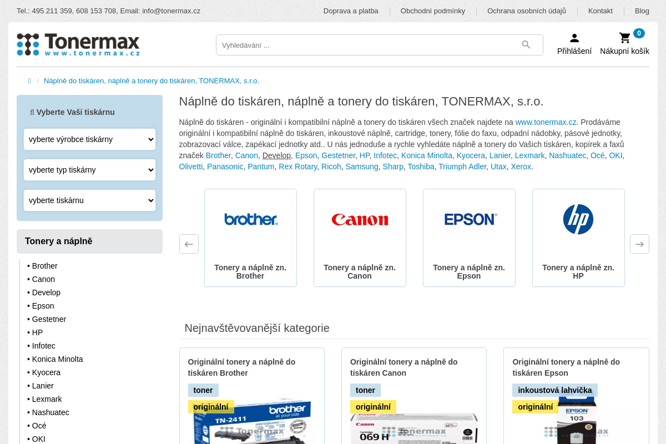The width and height of the screenshot is (666, 444).
Task: Select Develop in the sidebar list
Action: point(46,292)
